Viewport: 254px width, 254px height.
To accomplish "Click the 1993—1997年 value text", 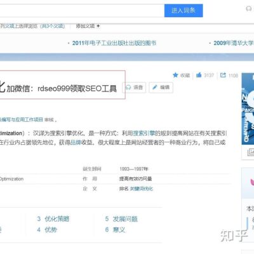I will coord(134,169).
